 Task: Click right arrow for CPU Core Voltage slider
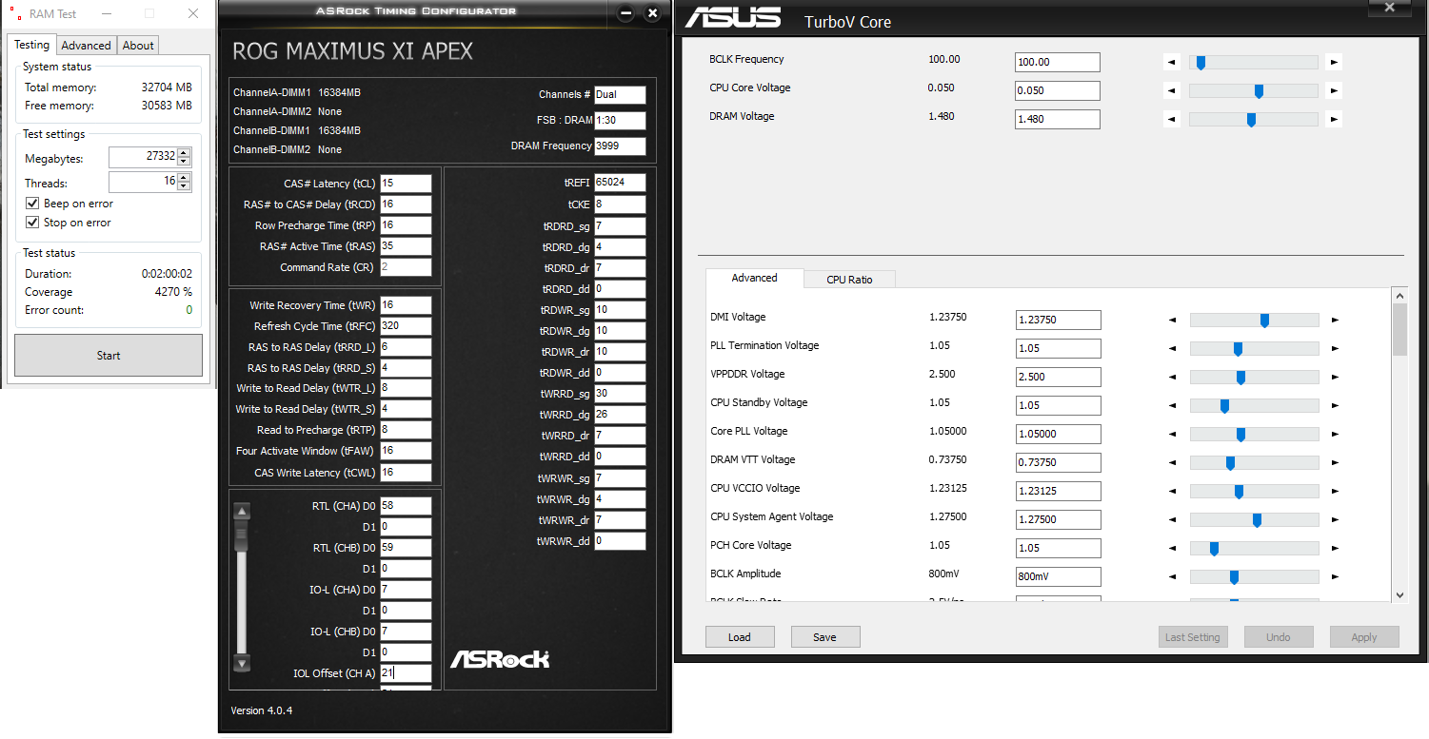coord(1334,91)
